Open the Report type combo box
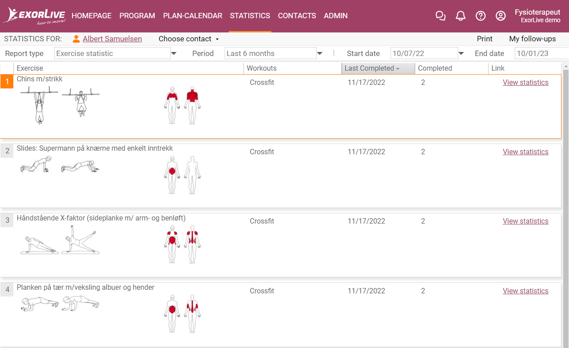This screenshot has height=348, width=569. pos(113,53)
